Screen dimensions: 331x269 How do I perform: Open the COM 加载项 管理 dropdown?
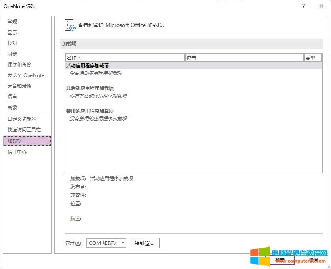pyautogui.click(x=106, y=243)
